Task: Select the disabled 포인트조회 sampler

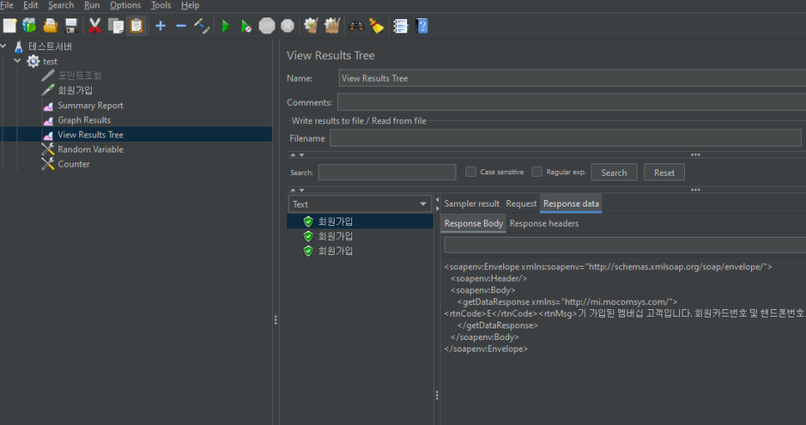Action: 79,76
